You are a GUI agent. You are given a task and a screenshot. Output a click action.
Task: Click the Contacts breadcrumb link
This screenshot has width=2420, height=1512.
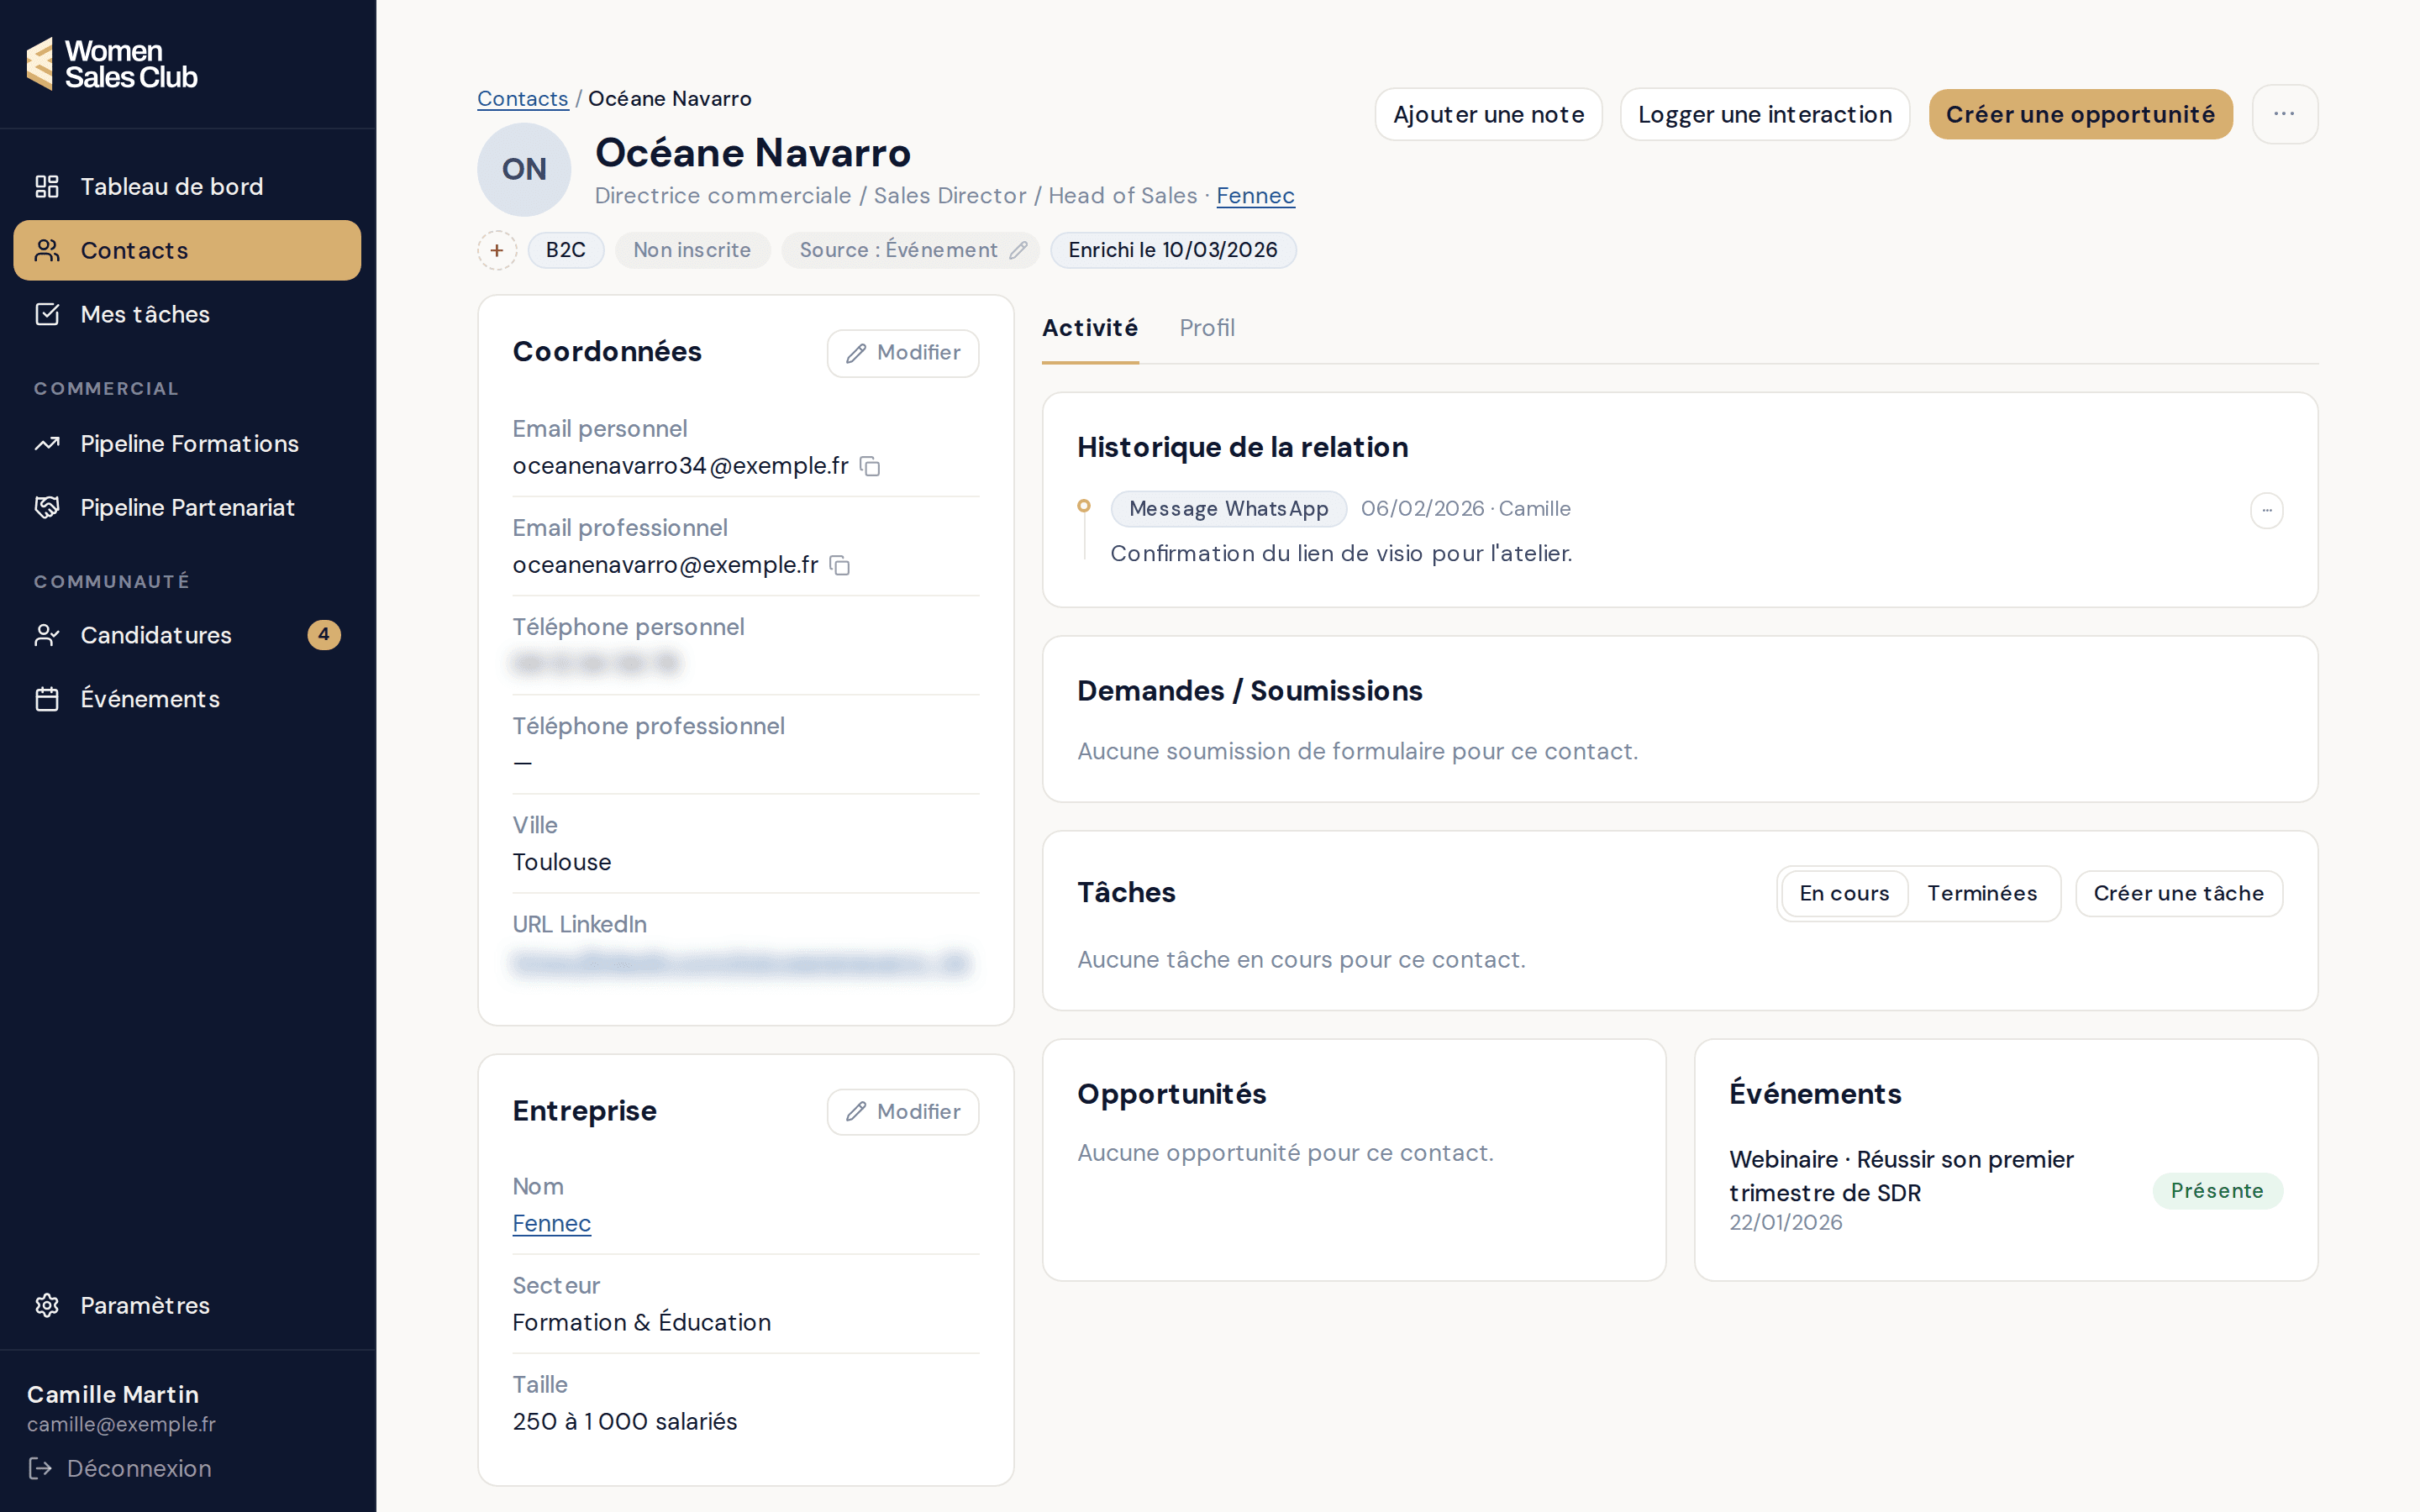point(522,98)
